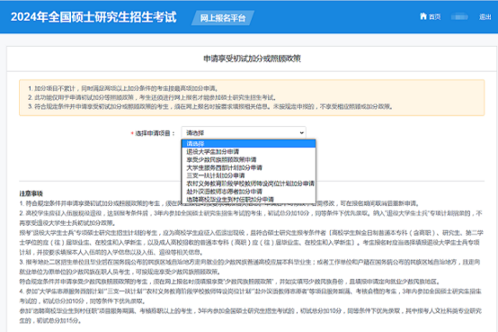Screen dimensions: 498x332
Task: Click the 网上报名平台 badge
Action: 223,18
